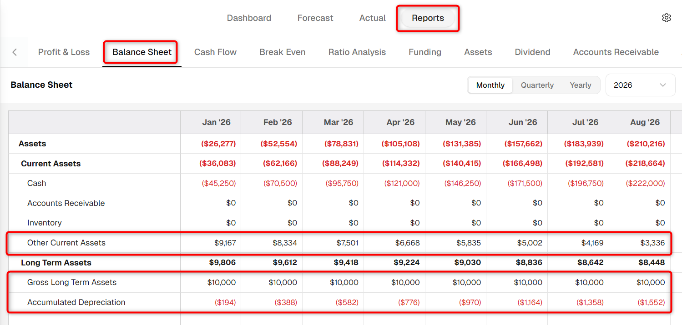Viewport: 682px width, 325px height.
Task: Open the Cash Flow report tab
Action: (x=215, y=52)
